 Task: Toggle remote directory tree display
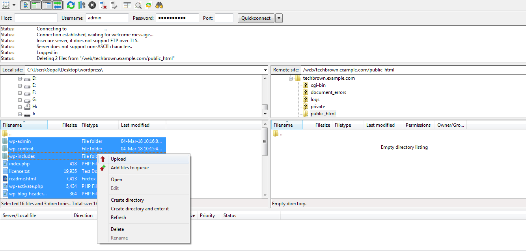pos(47,5)
